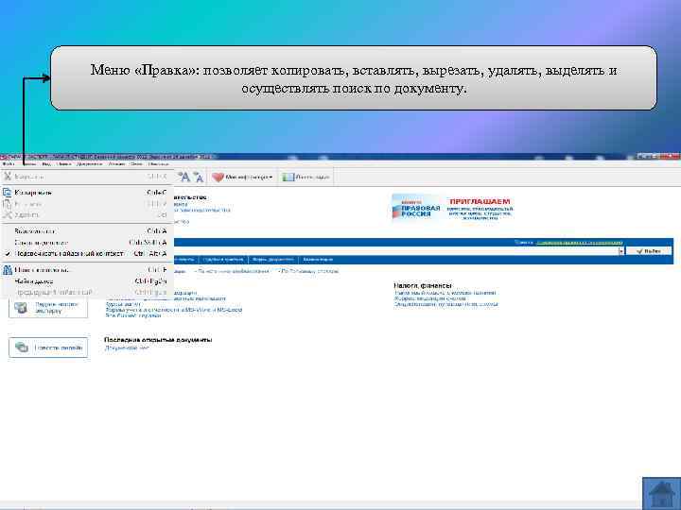Toggle Подсвечивать найденный контекст checkmark item
The width and height of the screenshot is (681, 510).
click(x=85, y=253)
